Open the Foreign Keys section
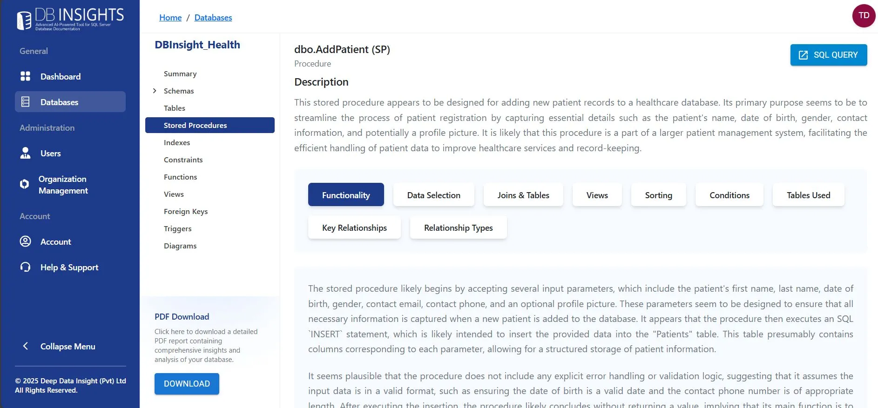The height and width of the screenshot is (408, 878). click(186, 211)
